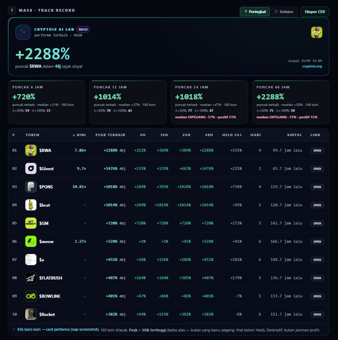Click the $bcat banana cat icon
Screen dimensions: 338x340
[x=31, y=205]
